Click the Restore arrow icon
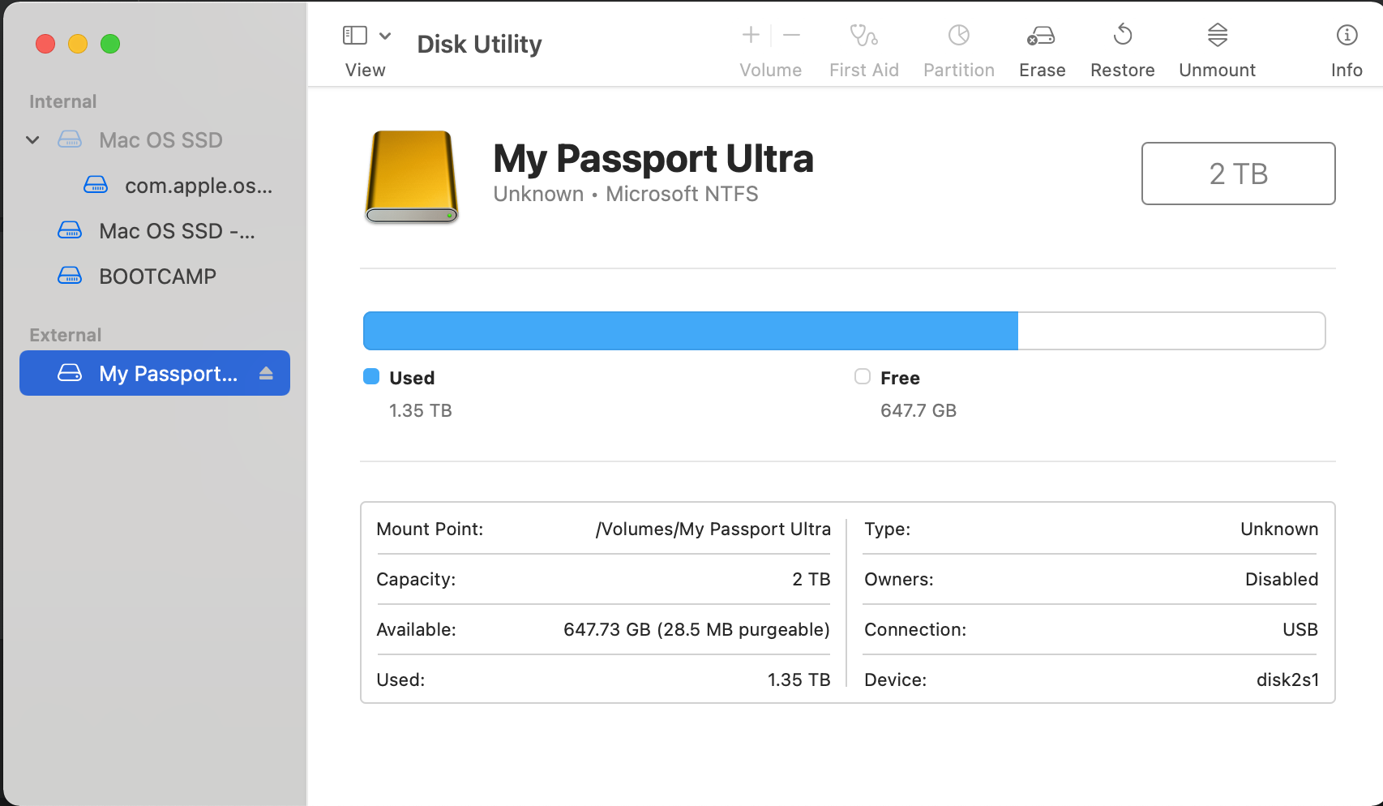This screenshot has height=806, width=1383. pyautogui.click(x=1123, y=35)
